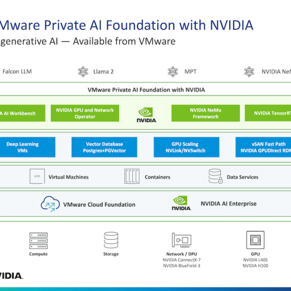This screenshot has width=291, height=291.
Task: Click the slide title Private AI Foundation with NVIDIA
Action: [126, 25]
